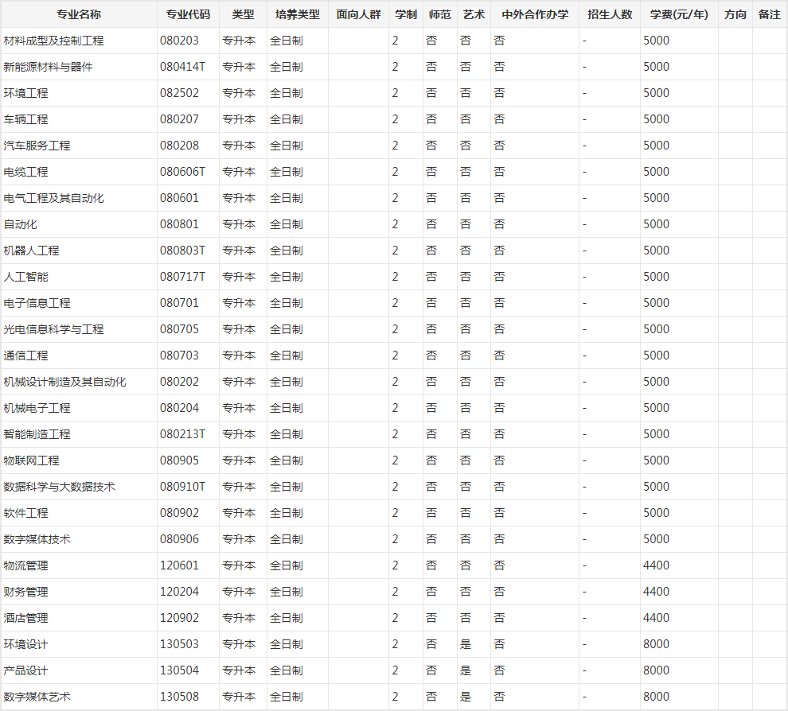Click tuition 8000 in 数字媒体艺术 row

(657, 697)
